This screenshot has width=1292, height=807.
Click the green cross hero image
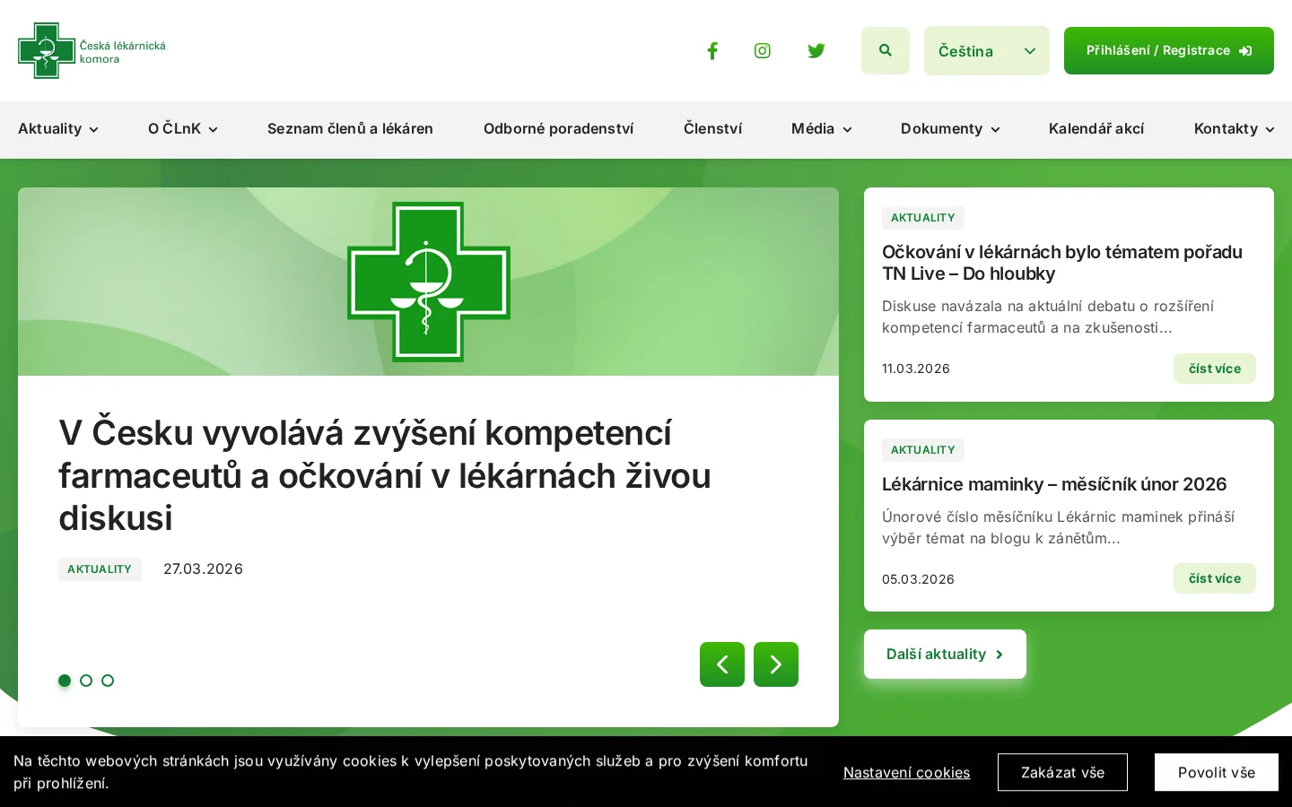pyautogui.click(x=428, y=282)
